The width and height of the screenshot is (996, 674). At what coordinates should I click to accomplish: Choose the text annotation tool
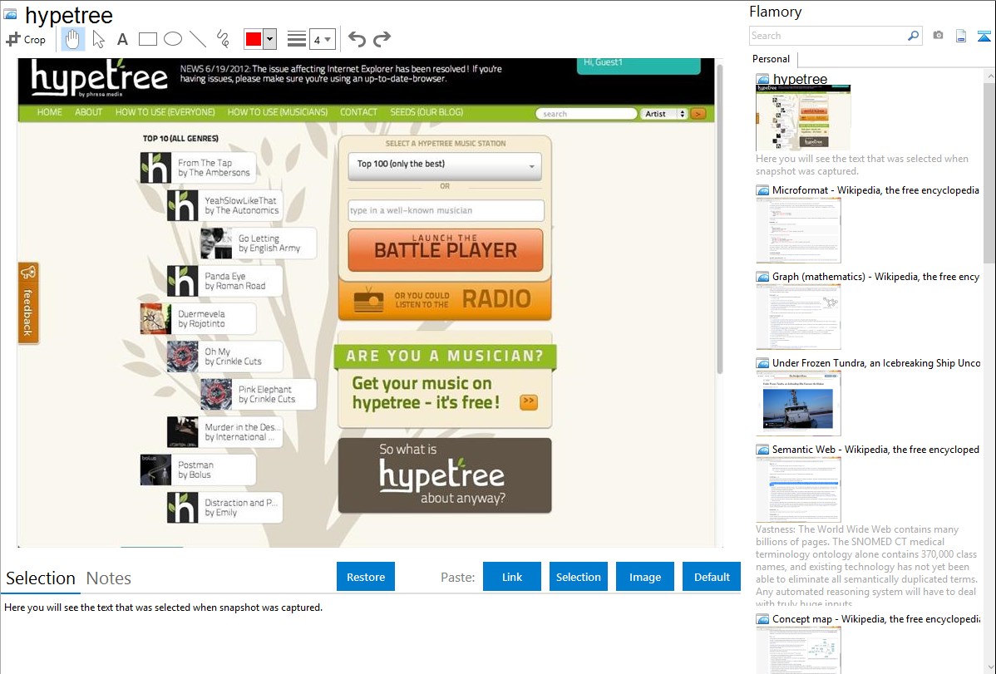tap(122, 39)
